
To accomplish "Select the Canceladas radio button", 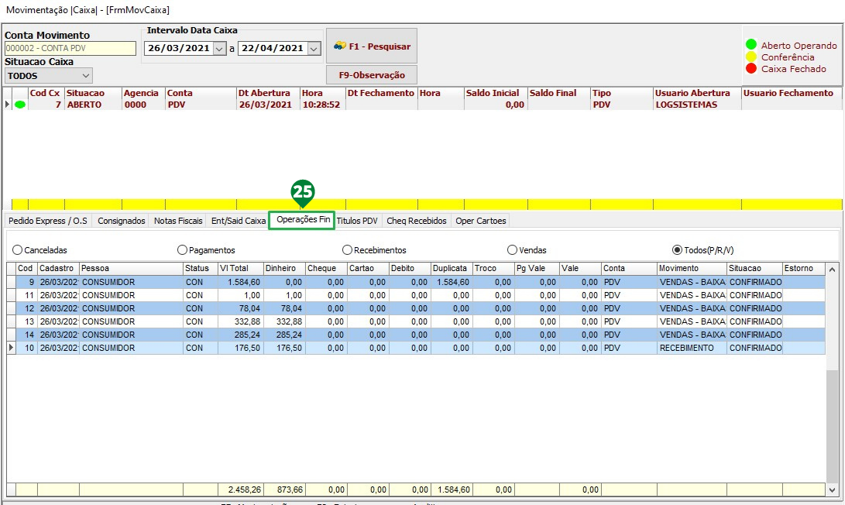I will pyautogui.click(x=18, y=250).
